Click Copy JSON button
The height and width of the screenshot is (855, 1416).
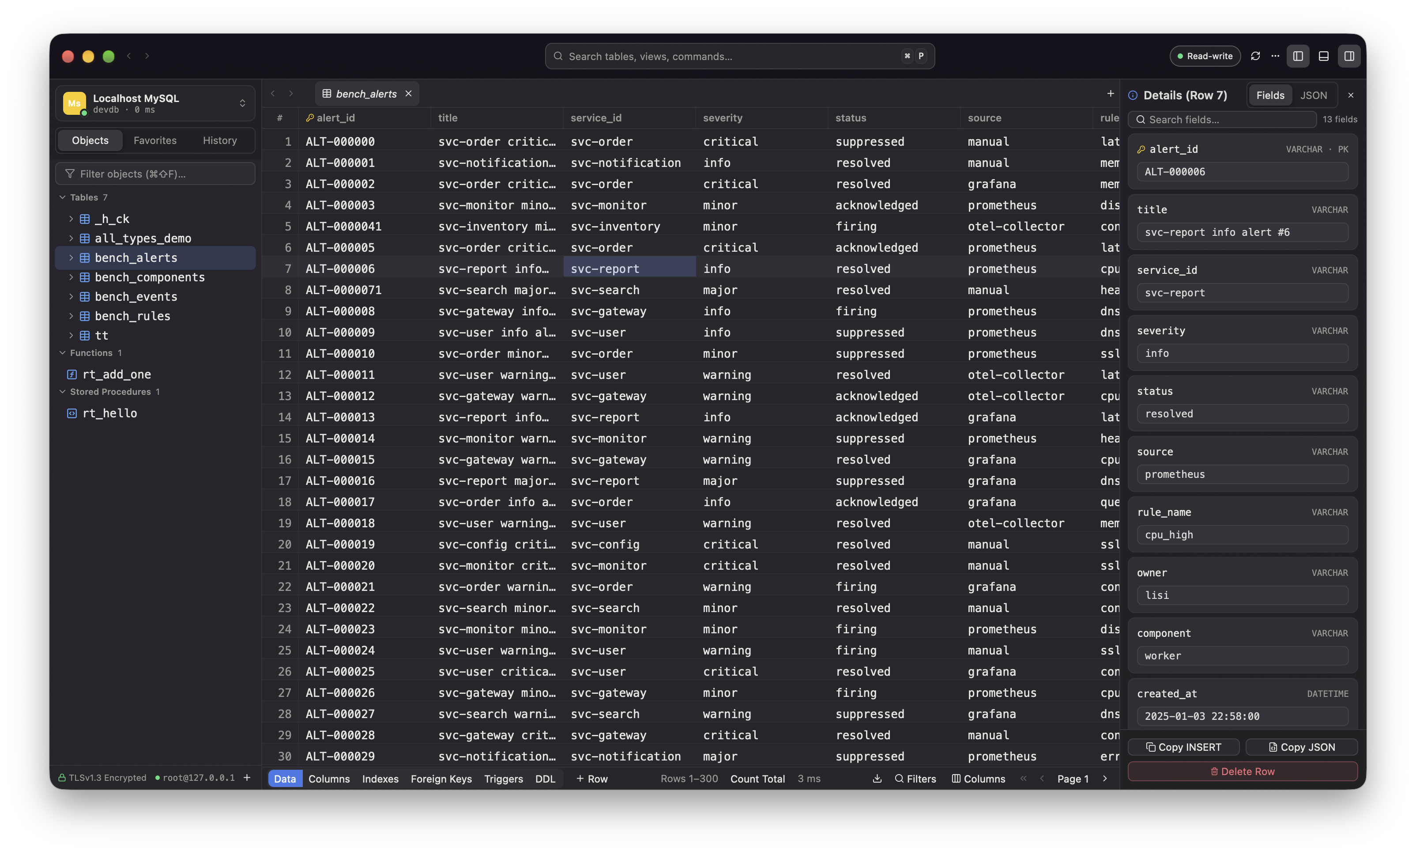click(x=1302, y=747)
